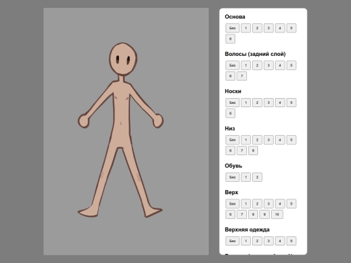Image resolution: width=351 pixels, height=263 pixels.
Task: Choose option 2 under Волосы (задний слой)
Action: coord(257,66)
